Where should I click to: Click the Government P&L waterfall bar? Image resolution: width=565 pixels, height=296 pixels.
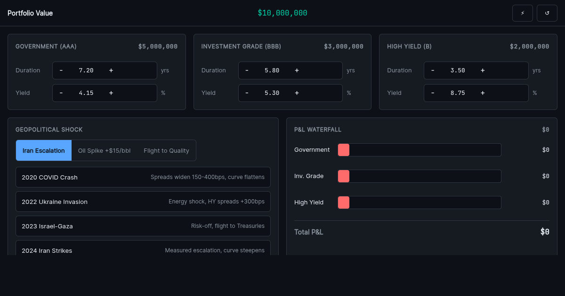[420, 150]
